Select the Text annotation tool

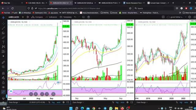click(x=3, y=42)
